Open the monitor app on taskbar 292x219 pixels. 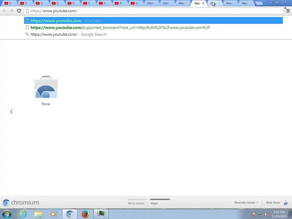click(101, 214)
